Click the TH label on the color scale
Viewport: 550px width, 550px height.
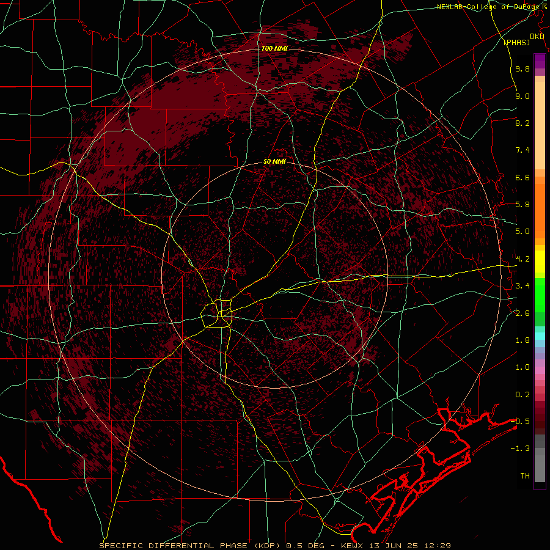click(x=525, y=476)
